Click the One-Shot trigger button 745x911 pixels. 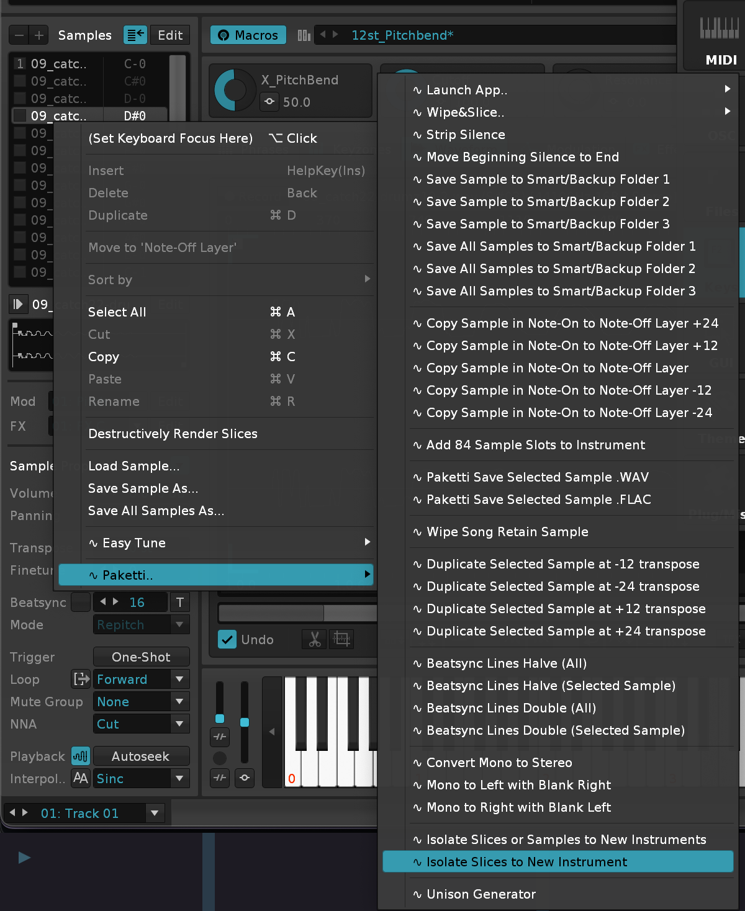[141, 657]
